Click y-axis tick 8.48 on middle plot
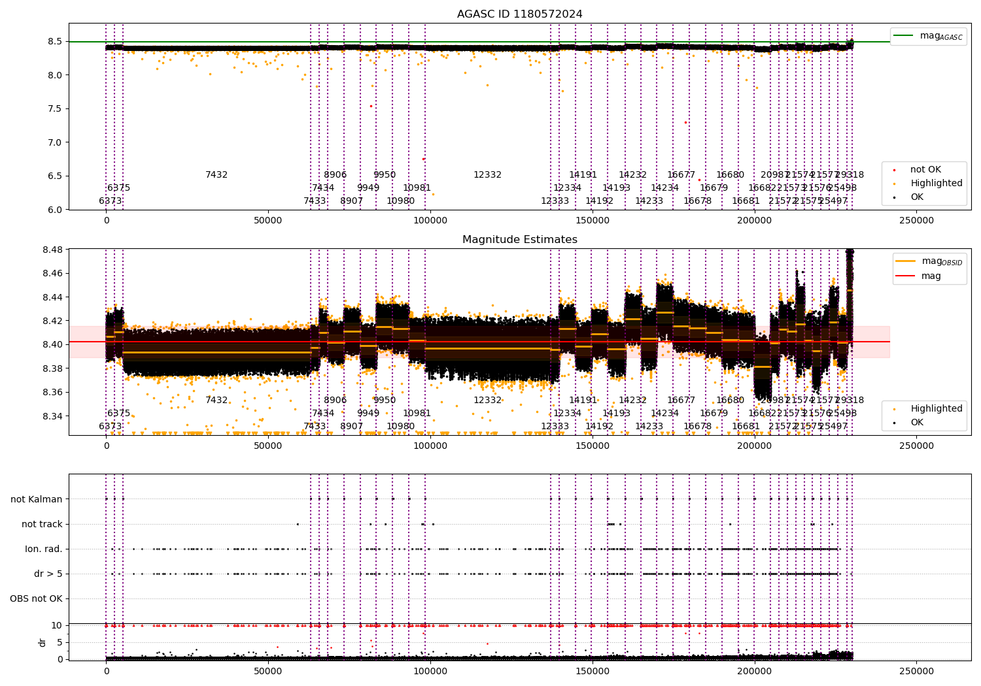This screenshot has height=686, width=981. pos(52,250)
